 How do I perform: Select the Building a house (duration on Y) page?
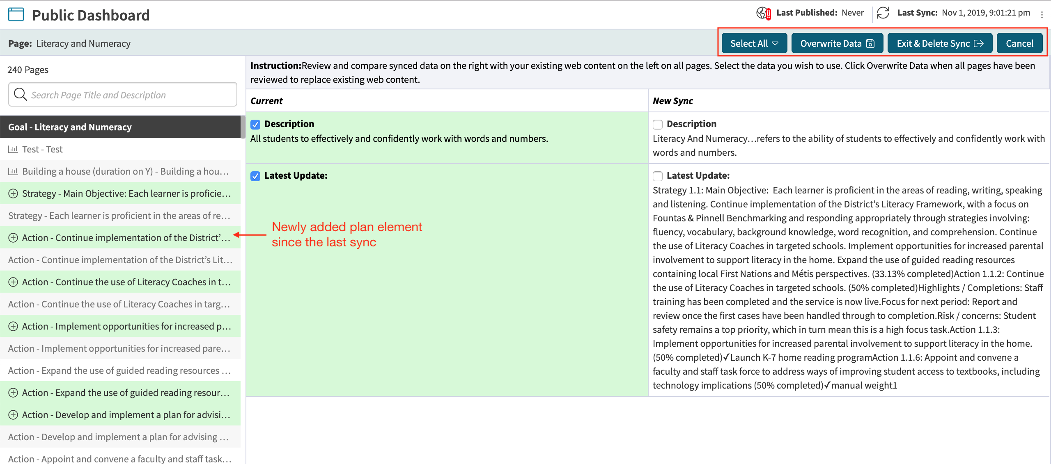120,171
